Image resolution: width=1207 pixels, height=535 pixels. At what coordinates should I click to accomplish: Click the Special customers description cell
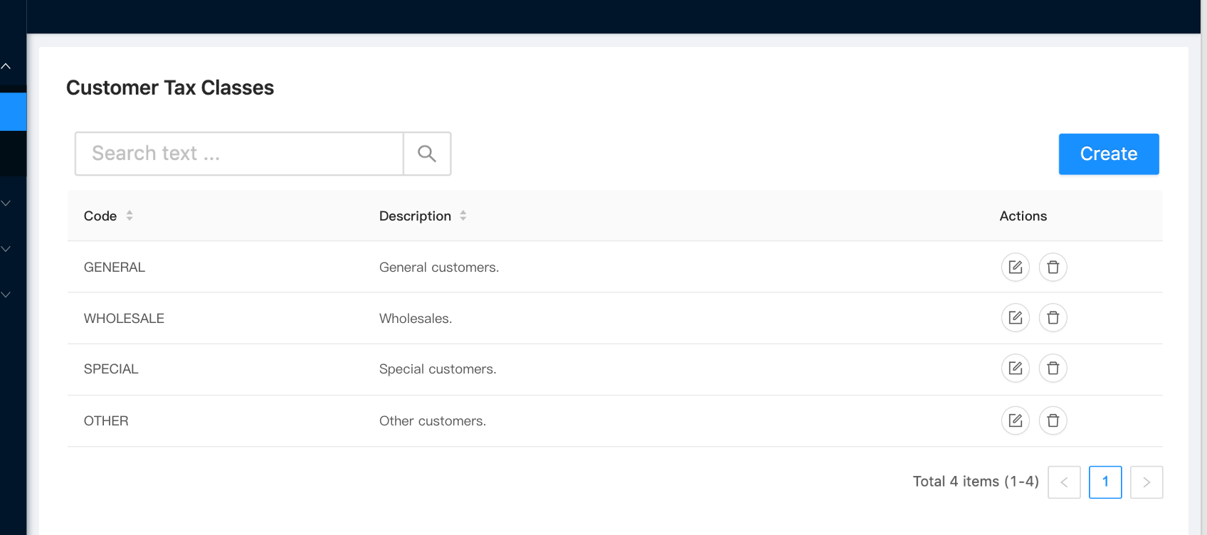pyautogui.click(x=438, y=369)
